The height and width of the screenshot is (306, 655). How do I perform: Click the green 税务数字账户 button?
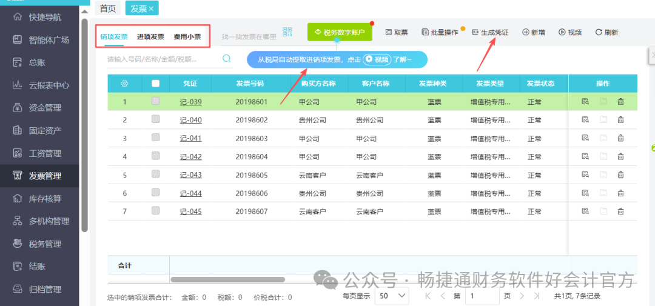tap(340, 32)
